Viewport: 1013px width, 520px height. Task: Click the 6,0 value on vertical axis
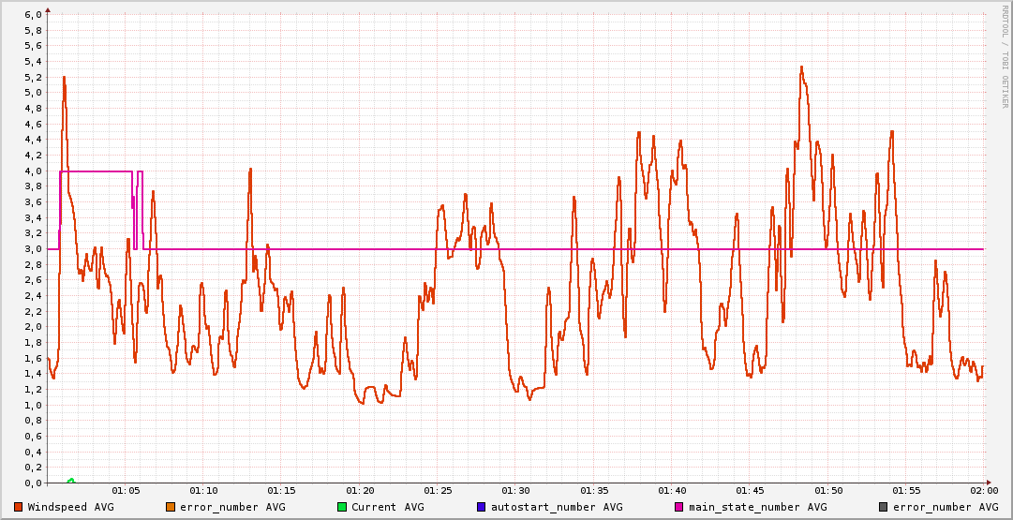tap(32, 15)
